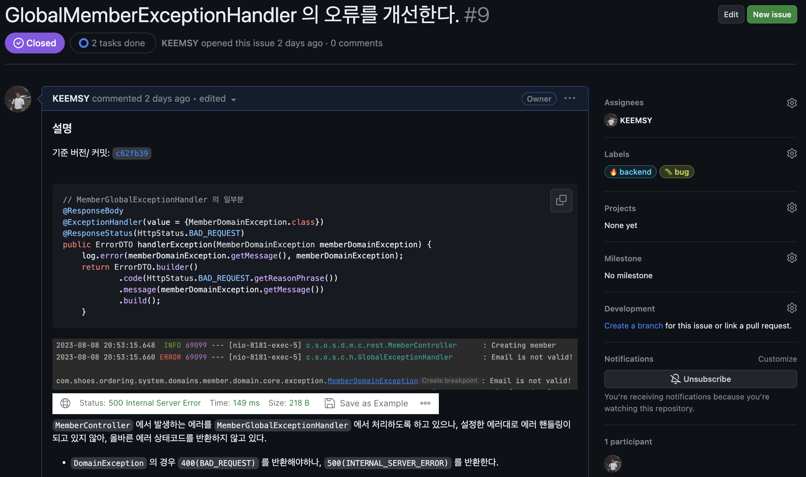Customize notification settings

pyautogui.click(x=777, y=359)
